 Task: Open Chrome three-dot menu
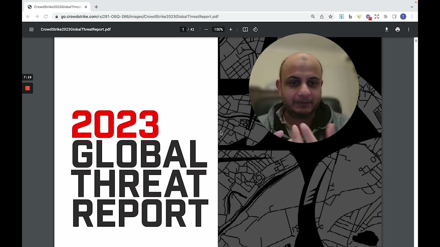[412, 16]
